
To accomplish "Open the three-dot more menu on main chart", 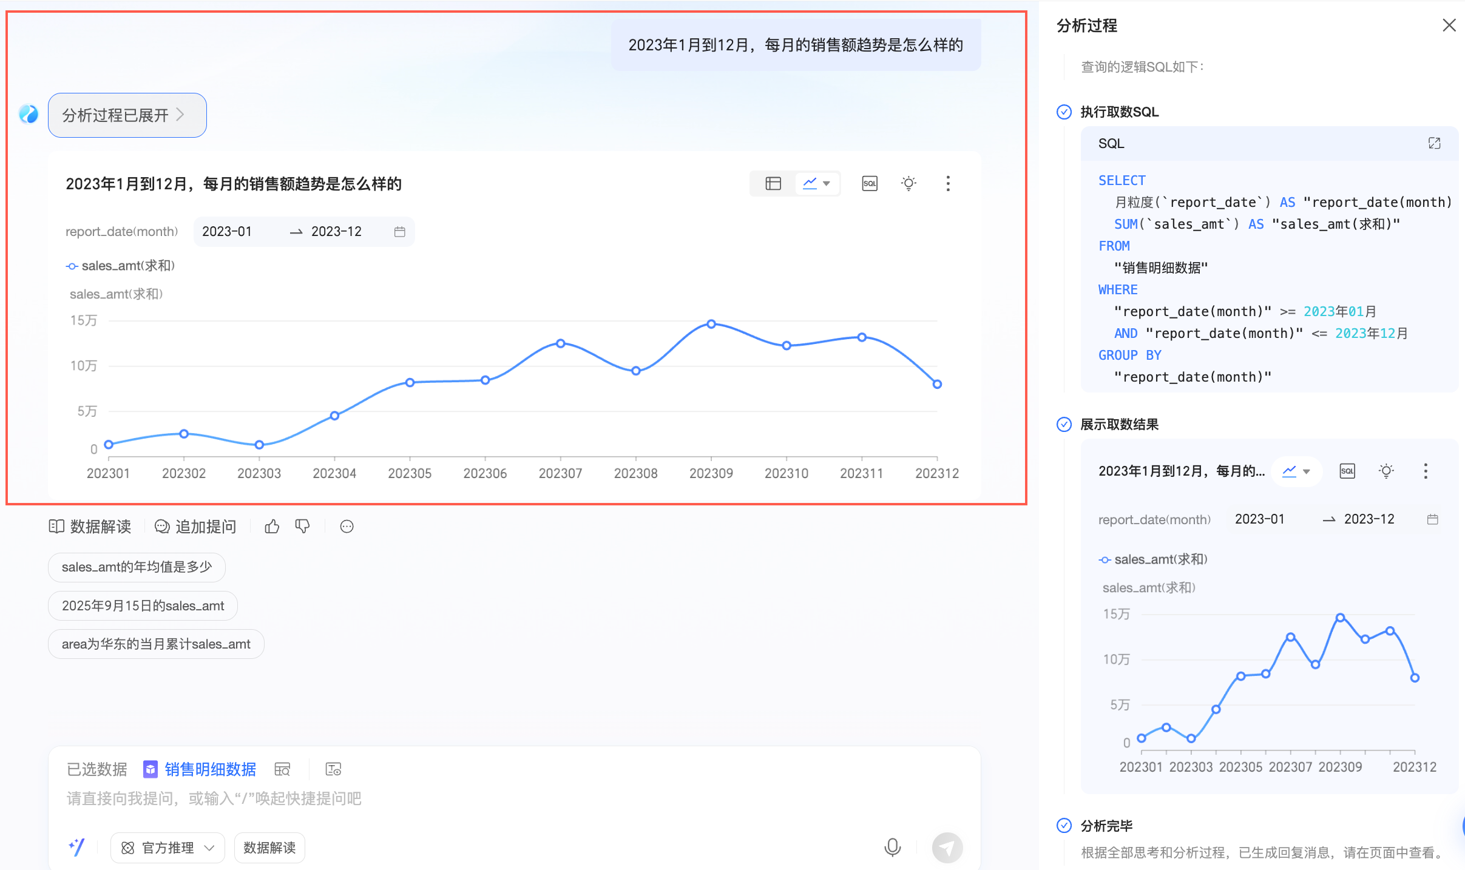I will tap(947, 183).
